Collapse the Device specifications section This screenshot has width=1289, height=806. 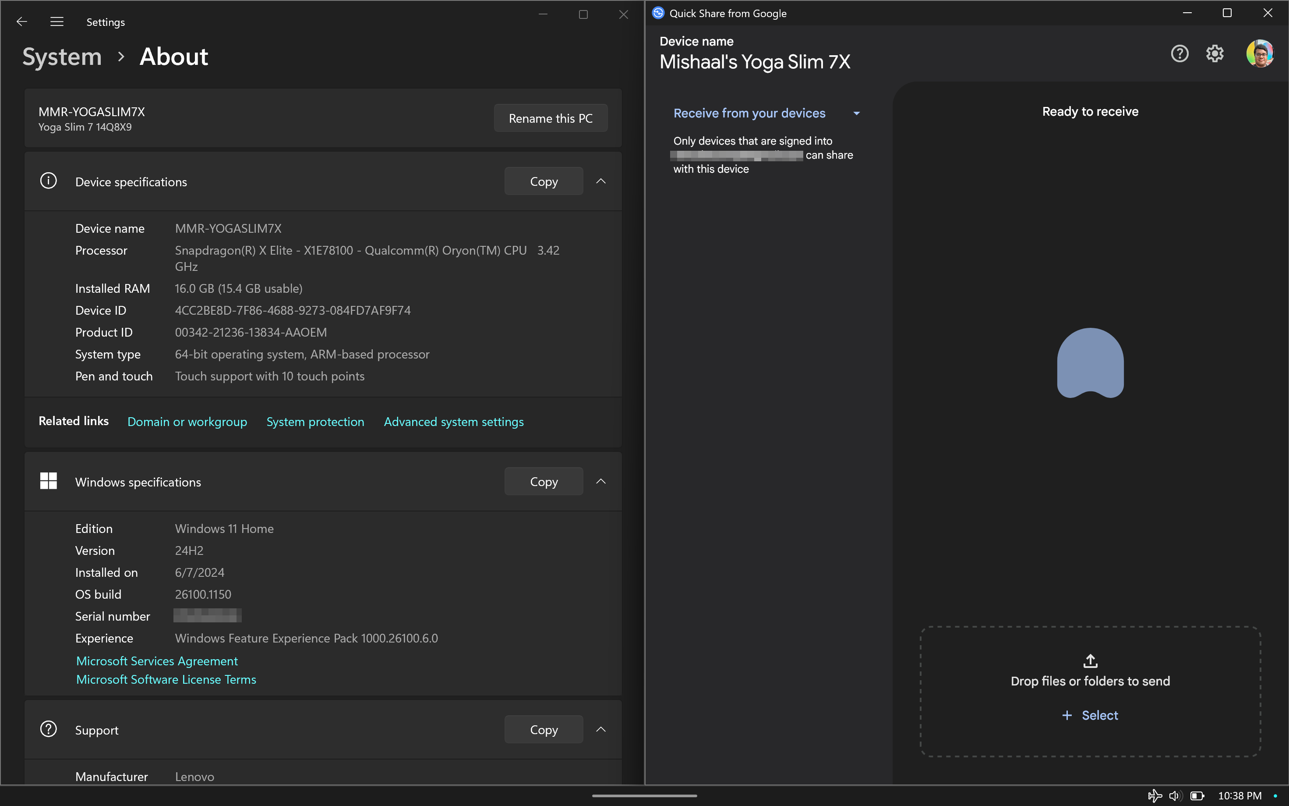(600, 181)
